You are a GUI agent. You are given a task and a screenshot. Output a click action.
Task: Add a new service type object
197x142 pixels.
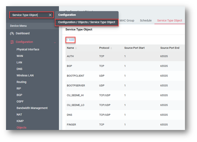(70, 40)
